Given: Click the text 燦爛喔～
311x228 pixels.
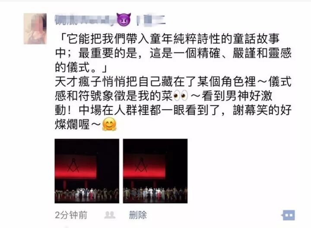Looking at the screenshot, I should pyautogui.click(x=78, y=124).
